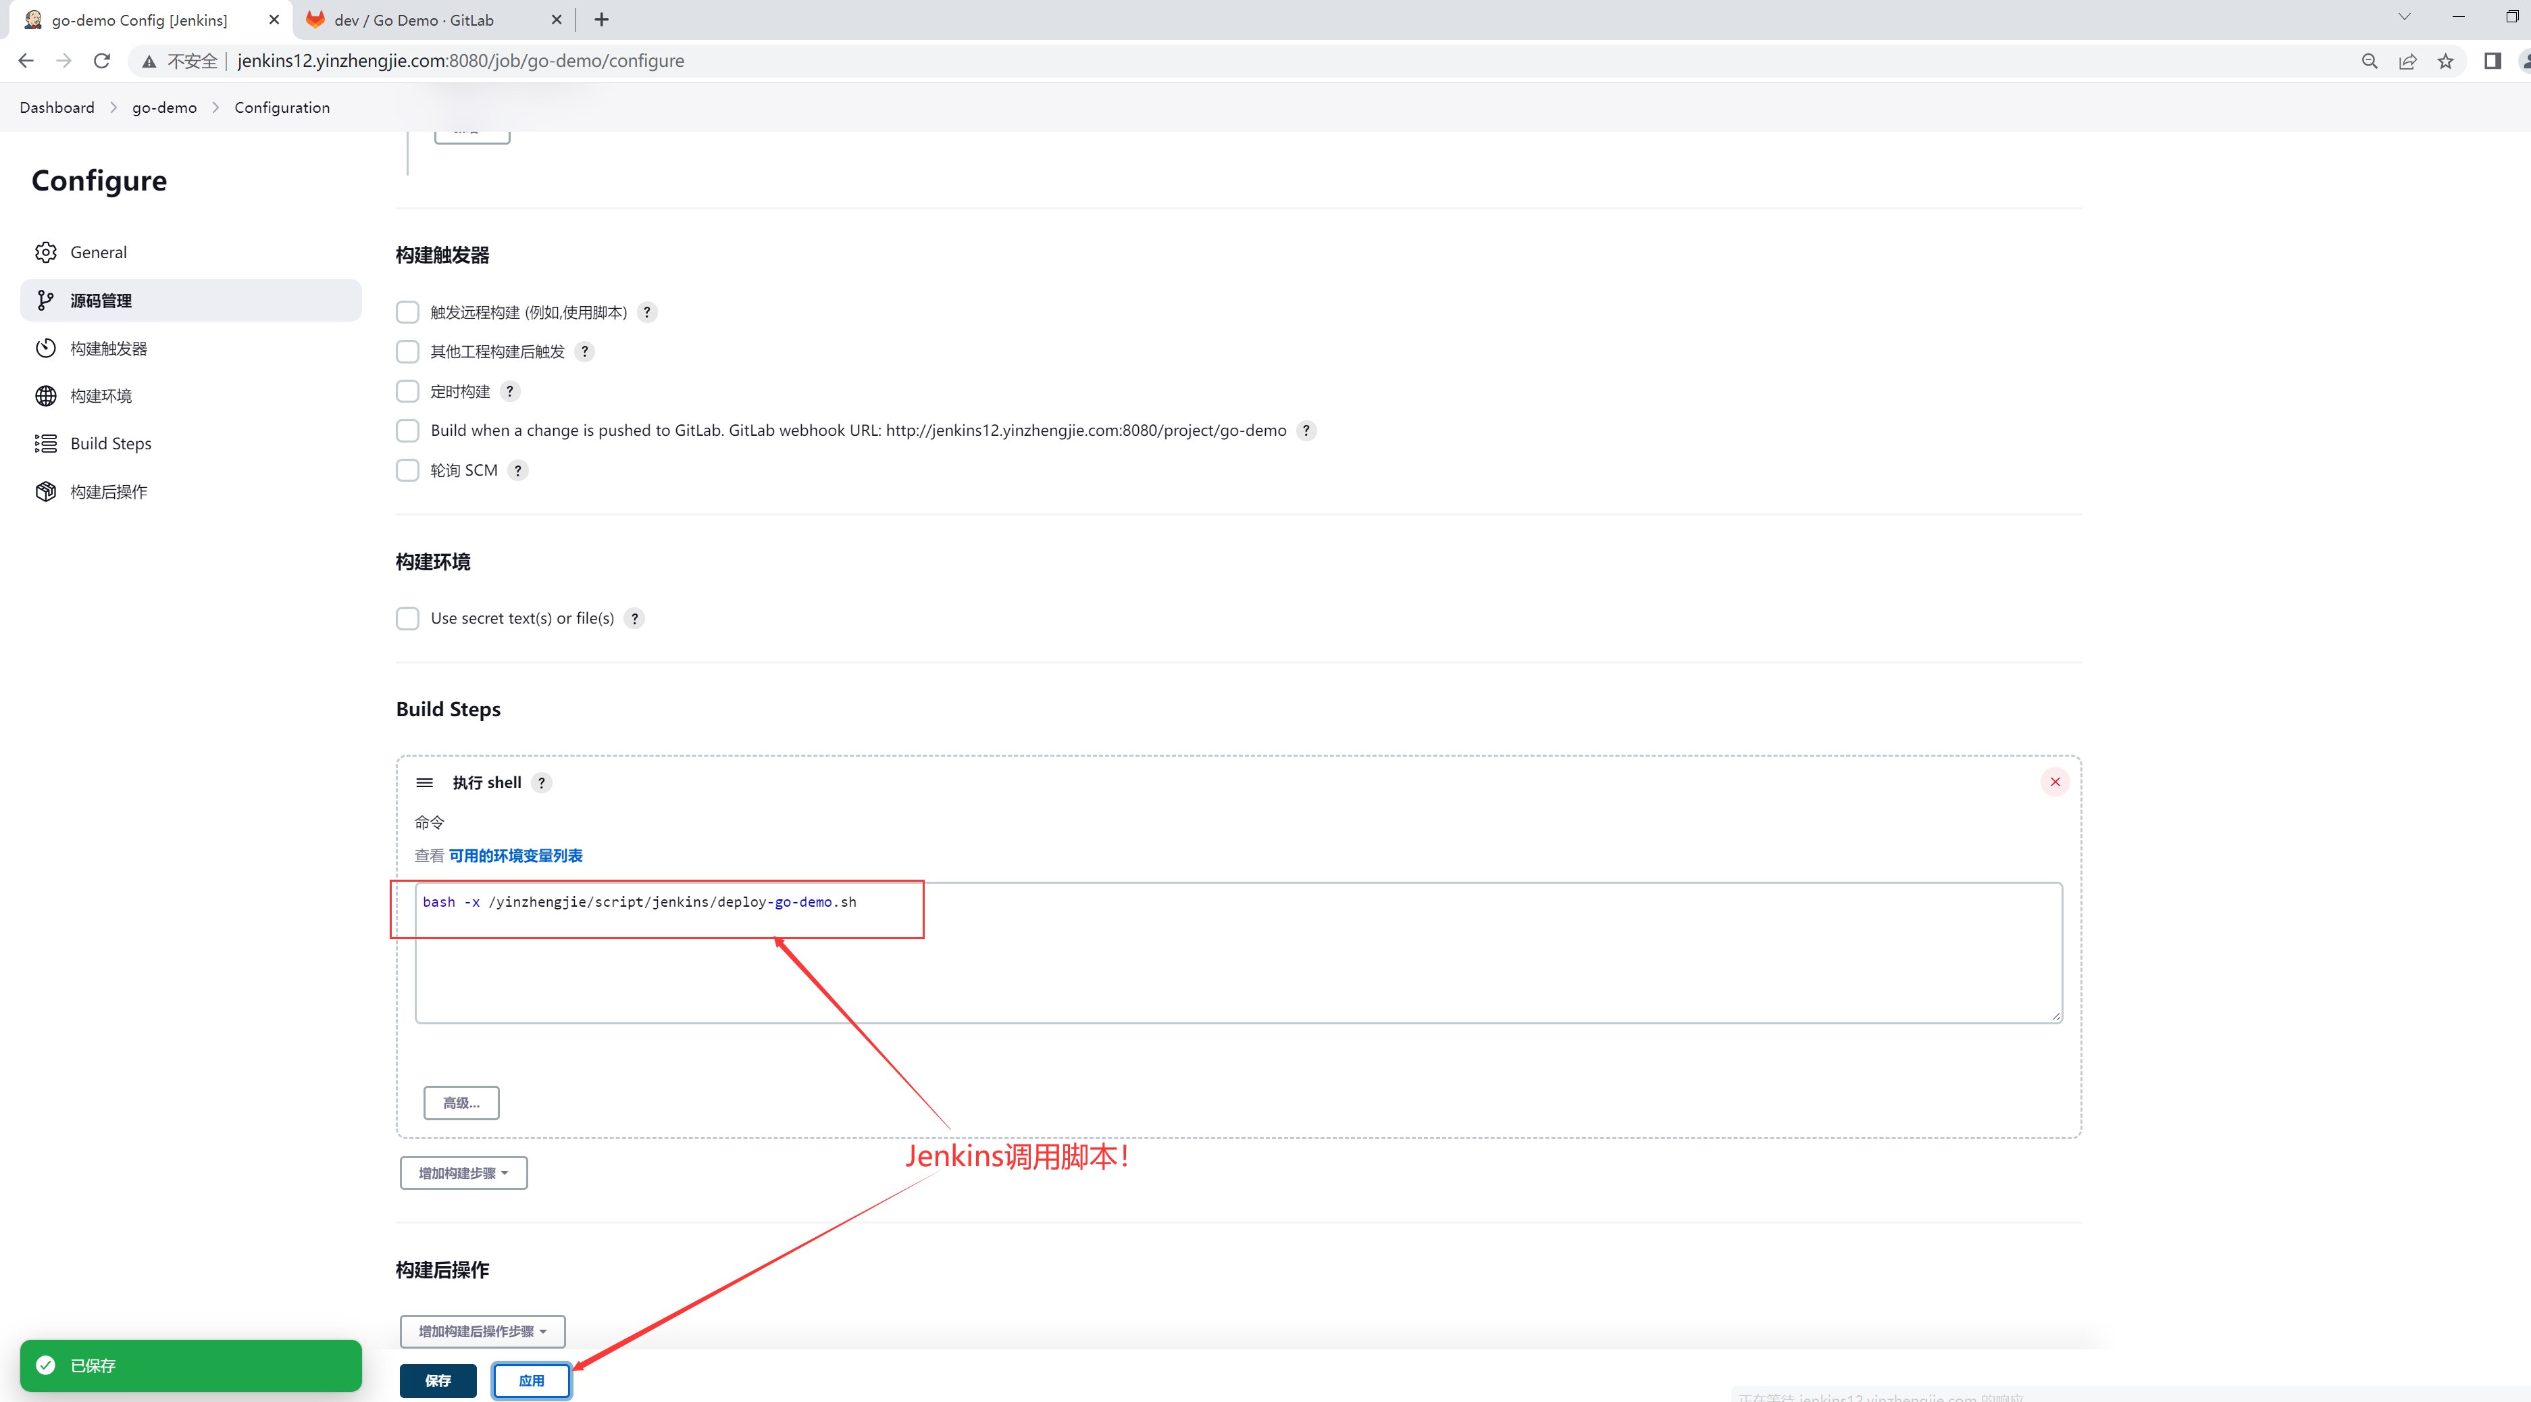Expand the browser tab list chevron
This screenshot has height=1402, width=2531.
2404,17
